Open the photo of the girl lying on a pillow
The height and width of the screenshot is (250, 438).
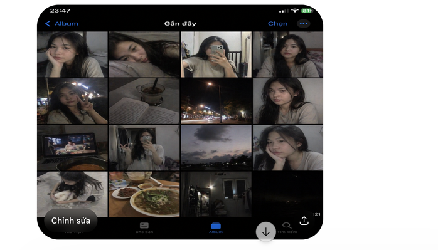tap(144, 55)
